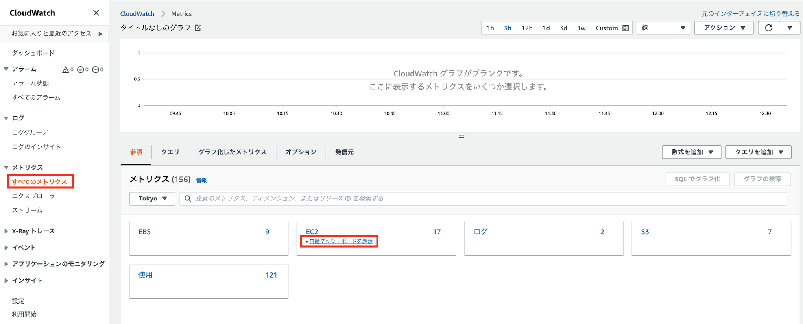The image size is (803, 324).
Task: Click the insufficient data alarm icon
Action: pyautogui.click(x=95, y=70)
